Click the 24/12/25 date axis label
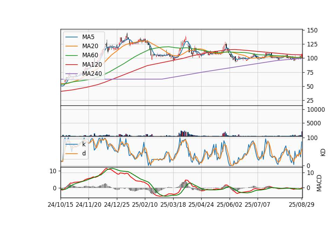Screen dimensions: 336x241 click(117, 205)
